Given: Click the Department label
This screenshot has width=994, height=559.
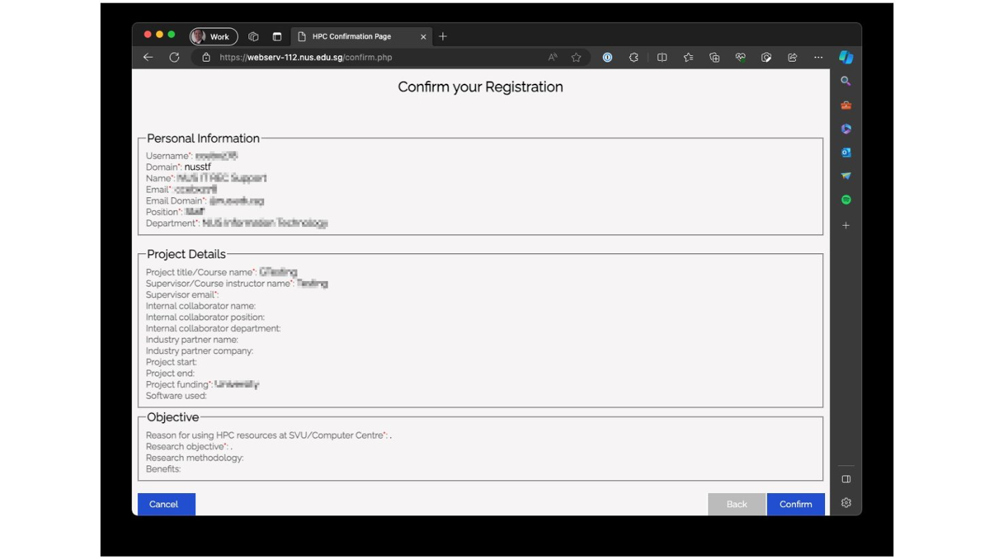Looking at the screenshot, I should click(x=173, y=223).
